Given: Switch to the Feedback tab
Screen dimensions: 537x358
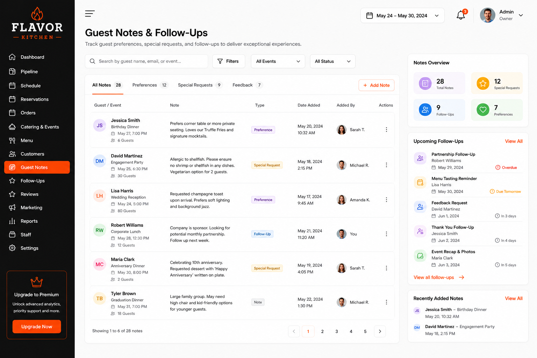Looking at the screenshot, I should point(248,85).
